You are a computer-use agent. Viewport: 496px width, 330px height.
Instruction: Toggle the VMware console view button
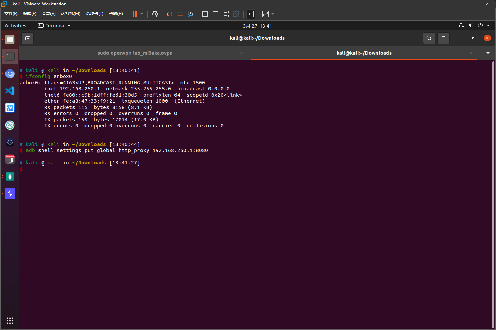point(251,14)
